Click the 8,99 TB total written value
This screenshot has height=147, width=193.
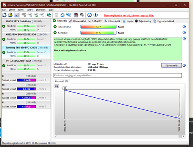click(x=92, y=70)
